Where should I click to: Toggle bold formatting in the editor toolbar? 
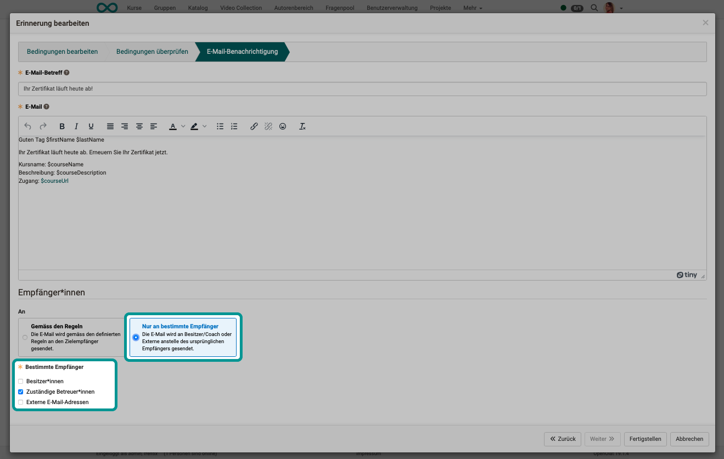click(62, 126)
